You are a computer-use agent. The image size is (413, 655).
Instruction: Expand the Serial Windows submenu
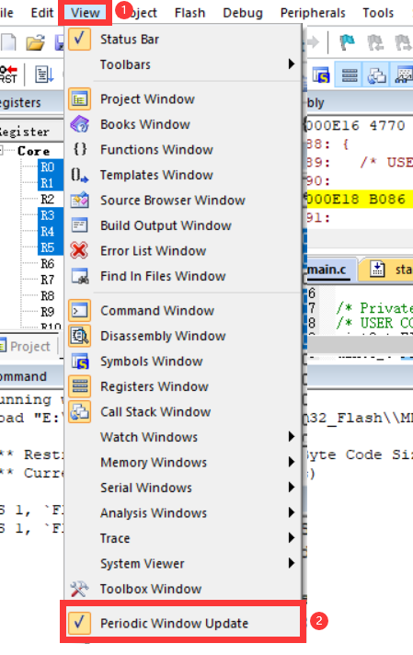click(x=183, y=488)
